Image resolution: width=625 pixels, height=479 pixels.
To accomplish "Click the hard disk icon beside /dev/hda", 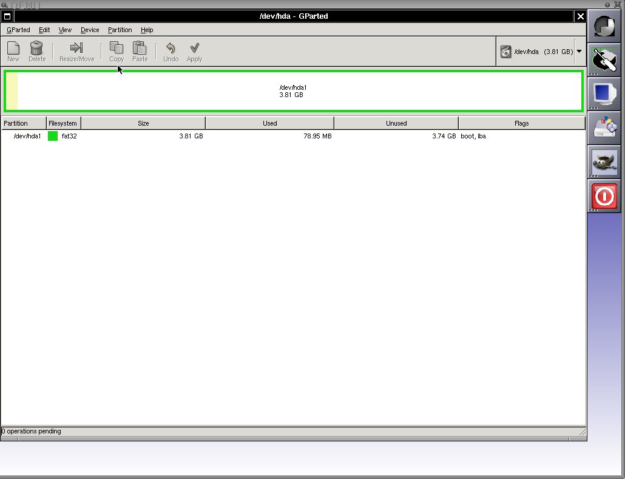I will [x=505, y=52].
